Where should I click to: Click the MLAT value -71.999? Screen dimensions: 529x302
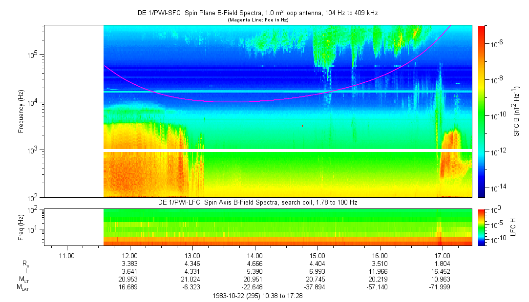pyautogui.click(x=442, y=287)
